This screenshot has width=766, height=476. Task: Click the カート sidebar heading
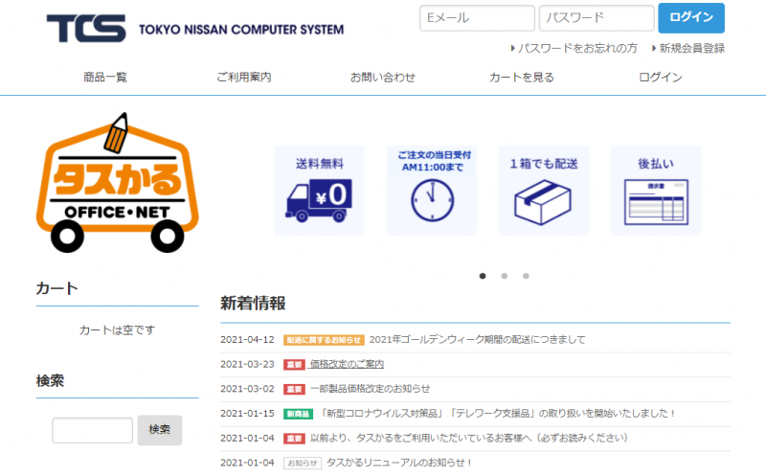point(56,288)
